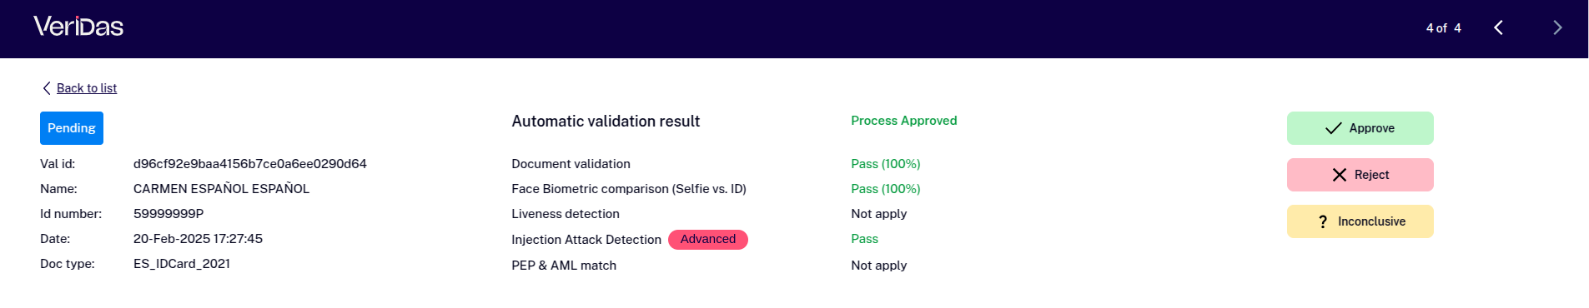The image size is (1589, 308).
Task: Click the Pending status badge
Action: 72,128
